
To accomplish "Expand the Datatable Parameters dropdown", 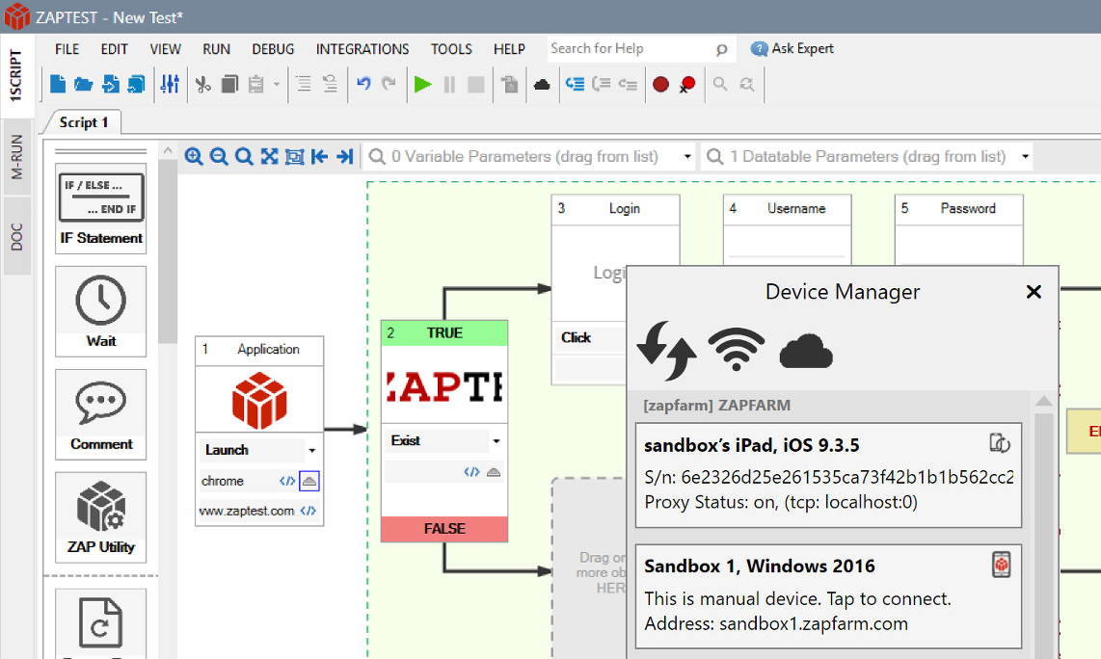I will click(1025, 156).
